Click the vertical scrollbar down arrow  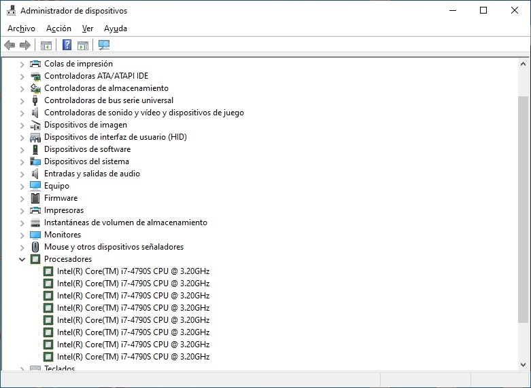pos(523,364)
